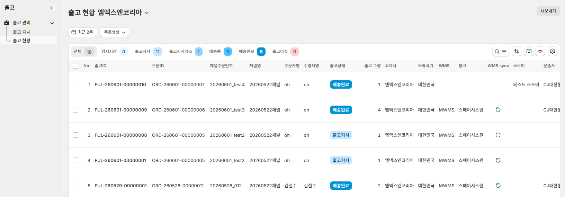Select the 출고지시취소 tab

point(186,52)
